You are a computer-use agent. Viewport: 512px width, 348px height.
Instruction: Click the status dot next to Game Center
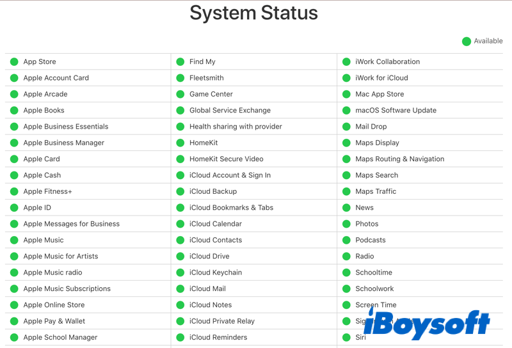180,95
